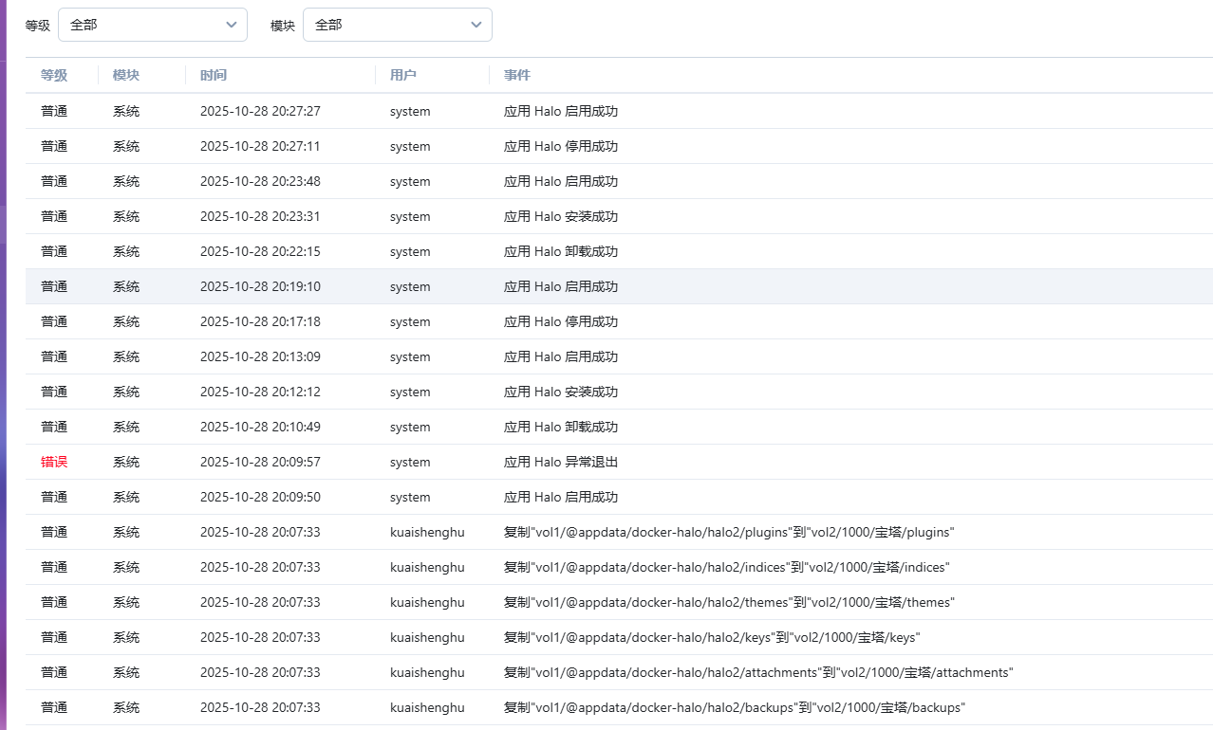Image resolution: width=1213 pixels, height=730 pixels.
Task: Select the 错误 level cell
Action: tap(54, 462)
